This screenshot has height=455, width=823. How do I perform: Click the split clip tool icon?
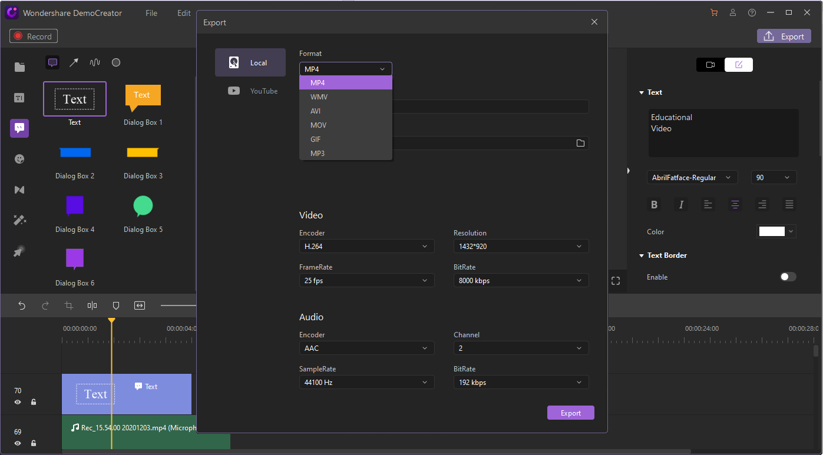(x=92, y=305)
